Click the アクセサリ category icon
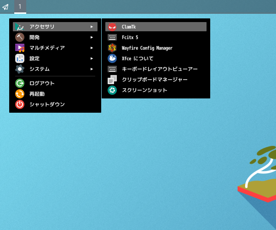Viewport: 276px width, 230px height. click(x=19, y=27)
